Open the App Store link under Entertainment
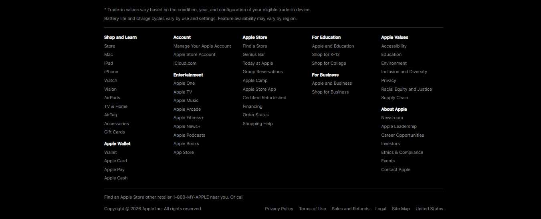Image resolution: width=541 pixels, height=219 pixels. point(184,152)
